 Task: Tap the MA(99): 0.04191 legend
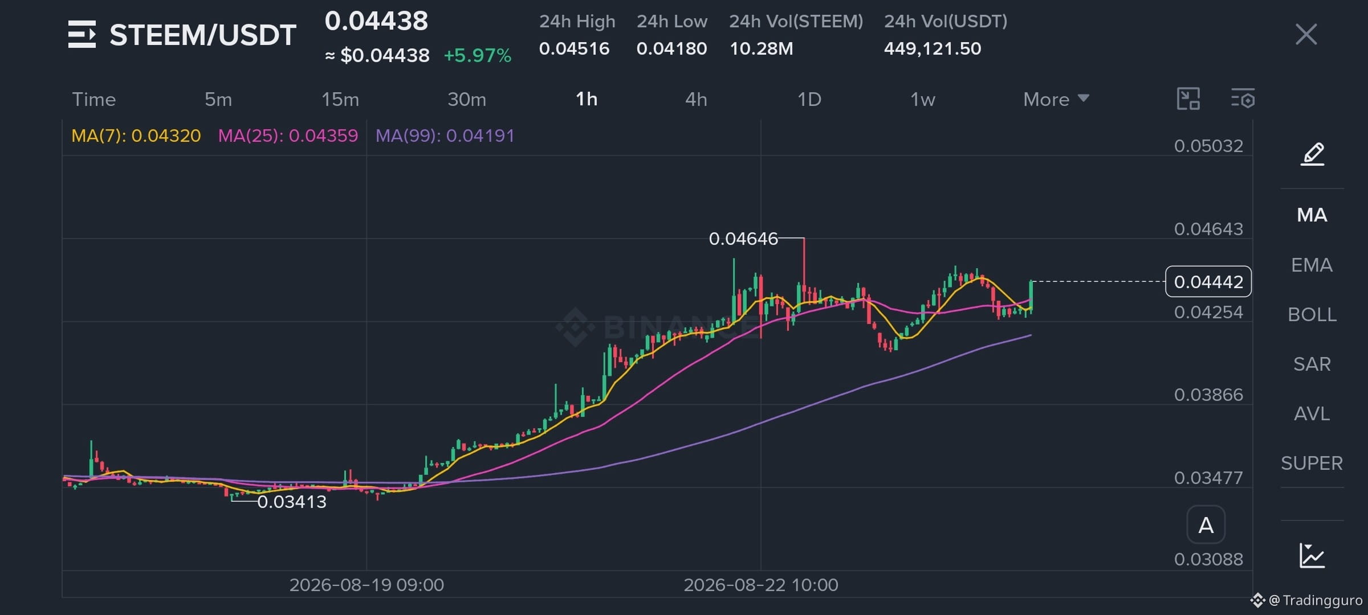coord(445,136)
